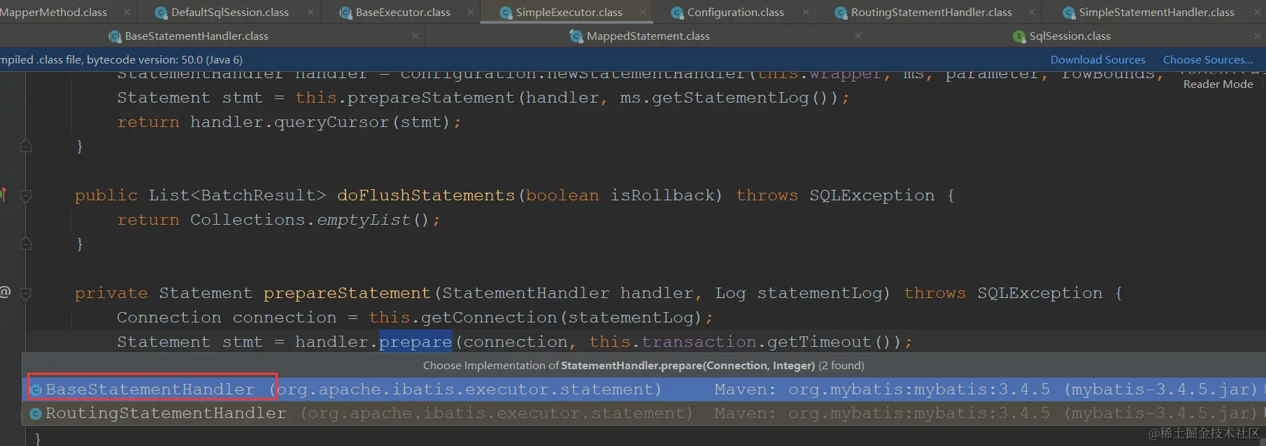Click the 'prepareStatement' name in the private method declaration
The height and width of the screenshot is (446, 1266).
347,293
